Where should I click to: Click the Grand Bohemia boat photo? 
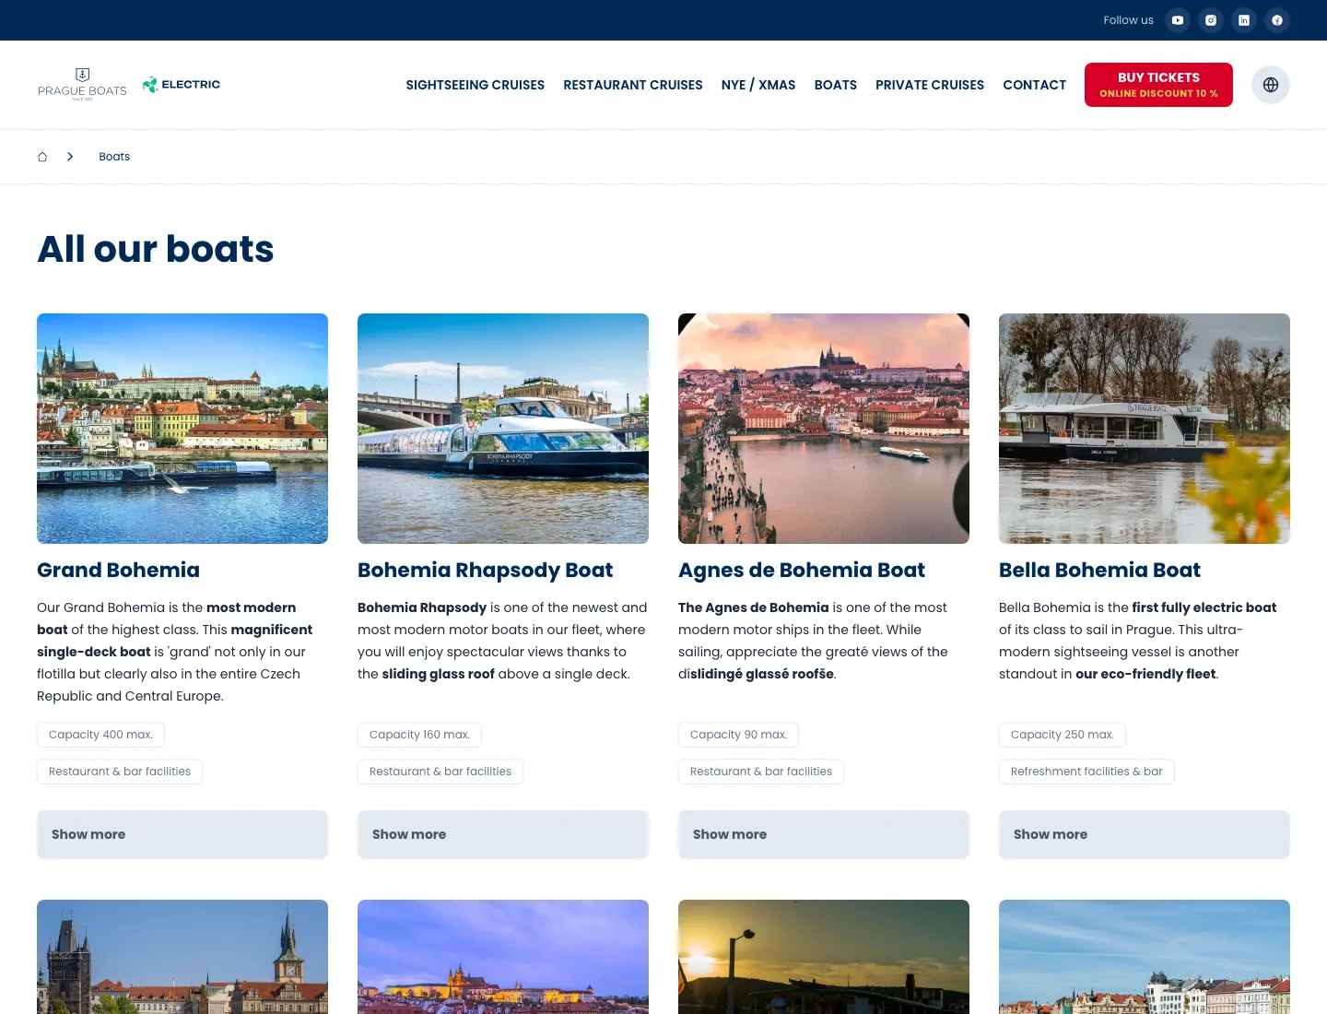click(182, 429)
